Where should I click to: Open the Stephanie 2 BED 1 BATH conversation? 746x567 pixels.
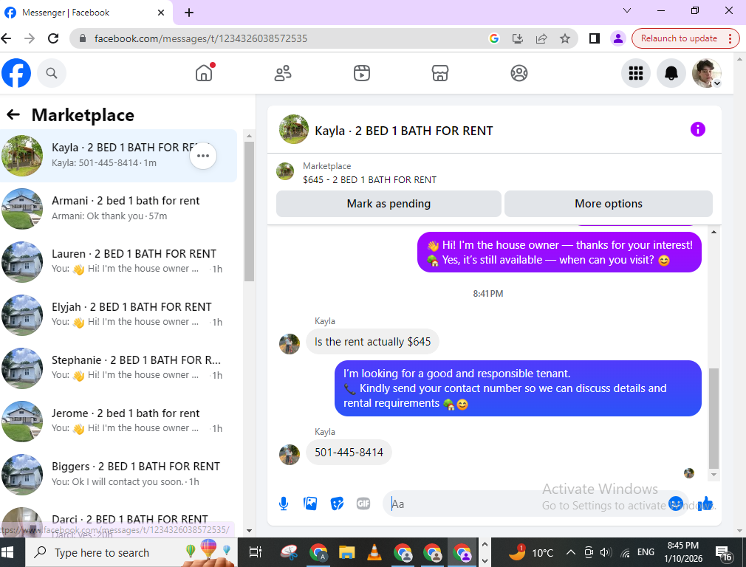[118, 368]
